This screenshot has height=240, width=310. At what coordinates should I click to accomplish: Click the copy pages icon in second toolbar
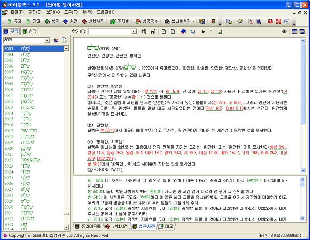pyautogui.click(x=251, y=21)
